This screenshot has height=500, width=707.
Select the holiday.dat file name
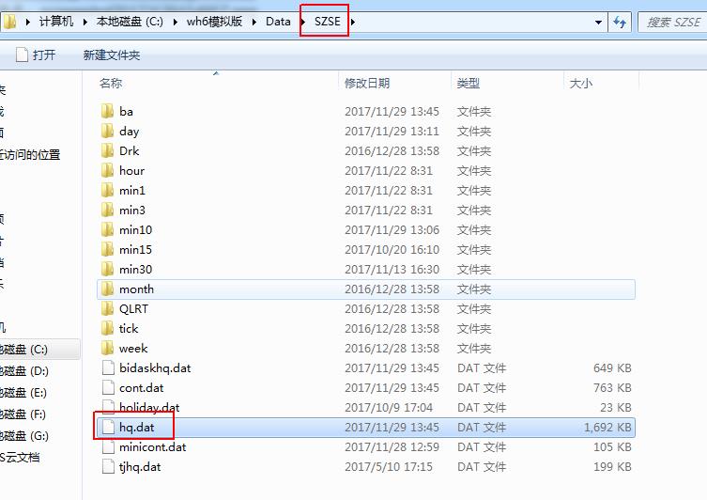149,408
